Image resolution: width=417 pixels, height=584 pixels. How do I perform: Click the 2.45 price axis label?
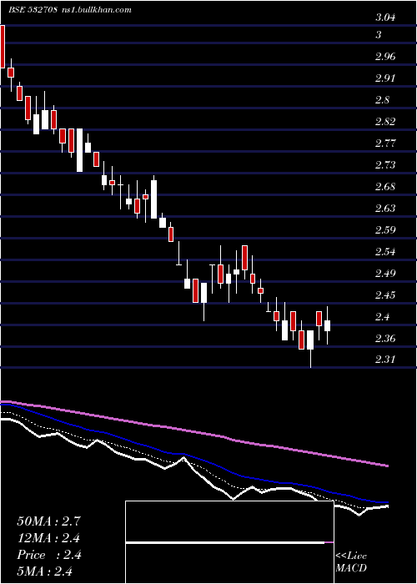coord(385,295)
